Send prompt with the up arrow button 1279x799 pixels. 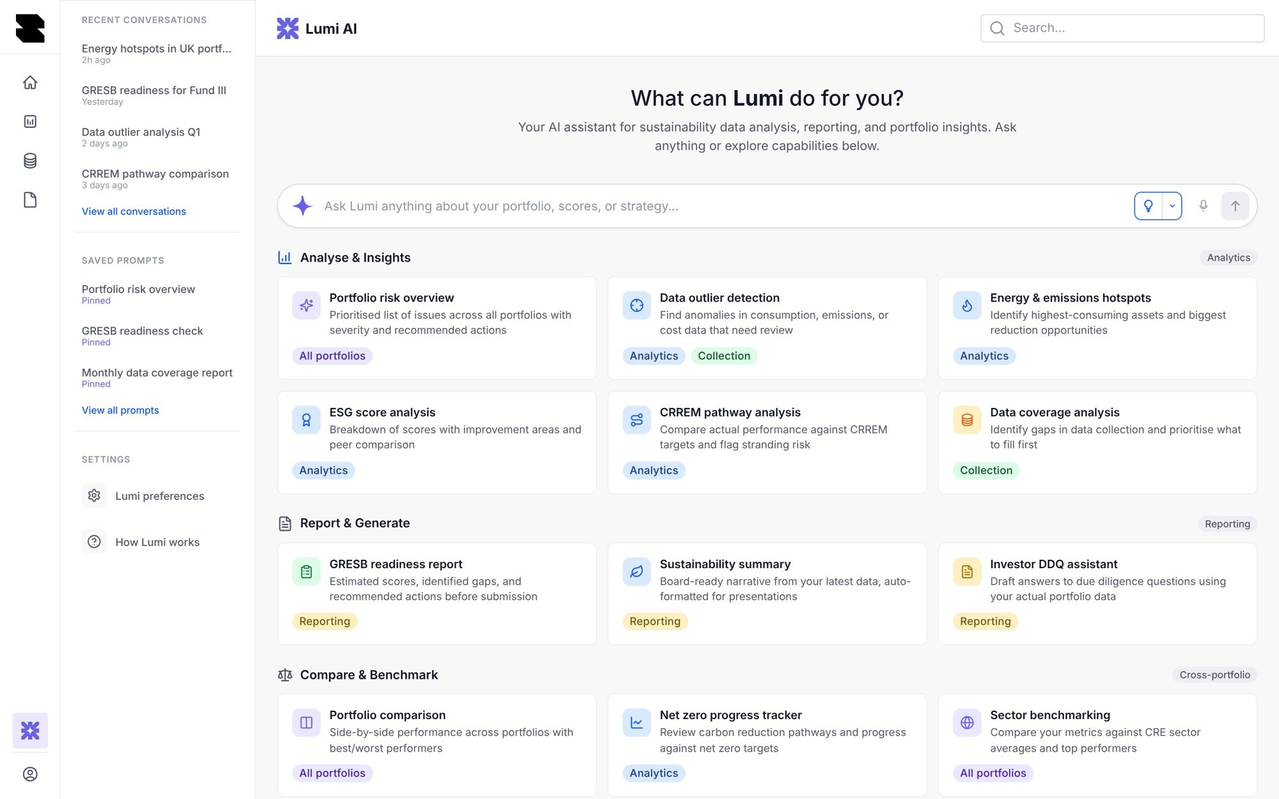tap(1235, 206)
